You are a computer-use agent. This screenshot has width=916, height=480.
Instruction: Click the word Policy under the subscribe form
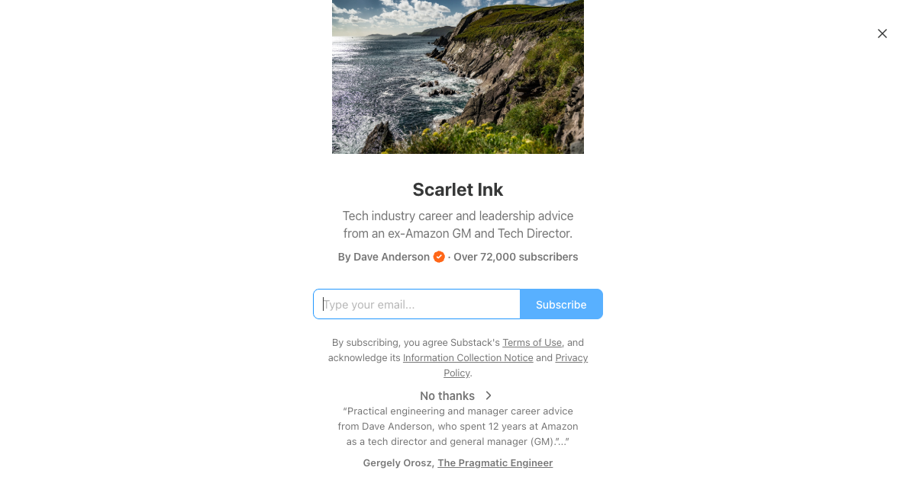pos(456,373)
